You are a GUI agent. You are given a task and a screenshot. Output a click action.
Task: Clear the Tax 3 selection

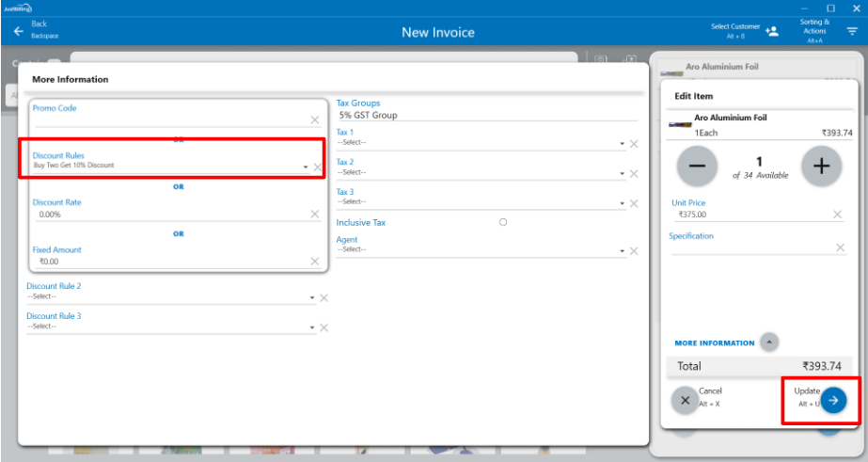tap(634, 203)
